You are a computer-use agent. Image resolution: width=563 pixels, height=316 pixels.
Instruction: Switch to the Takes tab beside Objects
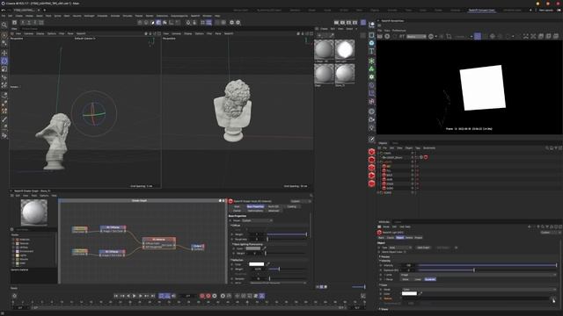point(395,143)
